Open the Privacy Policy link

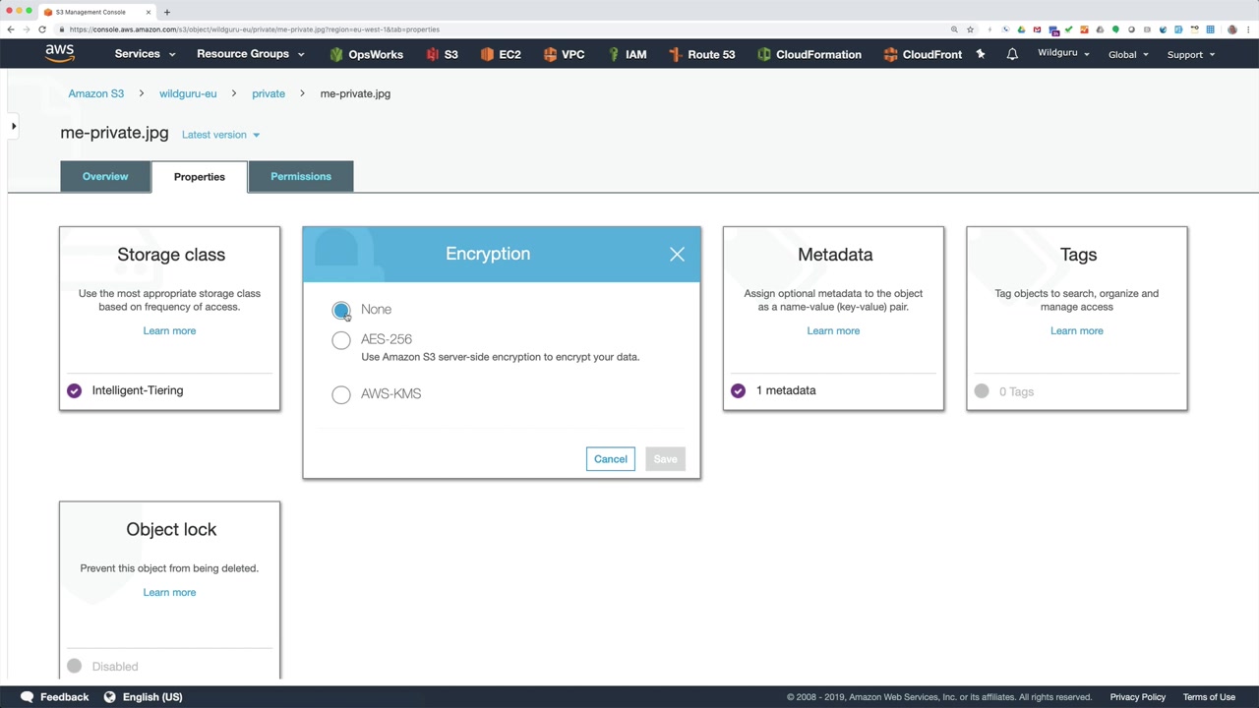click(x=1138, y=697)
